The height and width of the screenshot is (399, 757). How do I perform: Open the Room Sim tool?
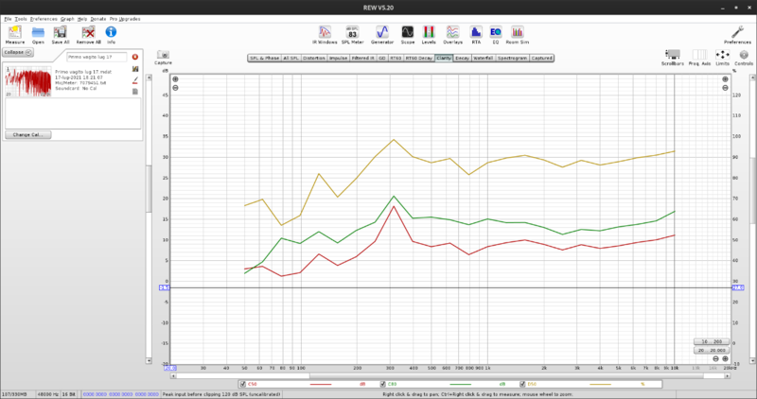pos(518,33)
